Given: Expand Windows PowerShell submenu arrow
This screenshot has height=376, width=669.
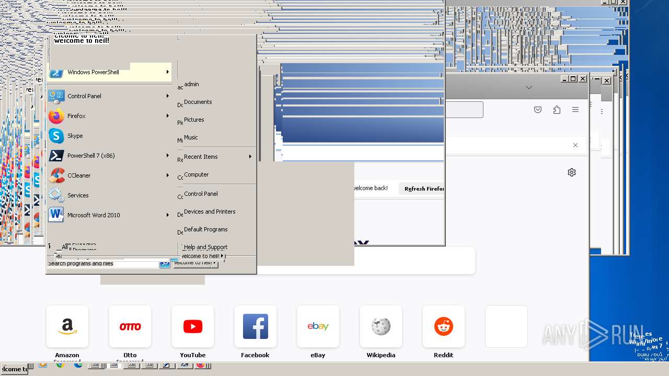Looking at the screenshot, I should click(168, 72).
